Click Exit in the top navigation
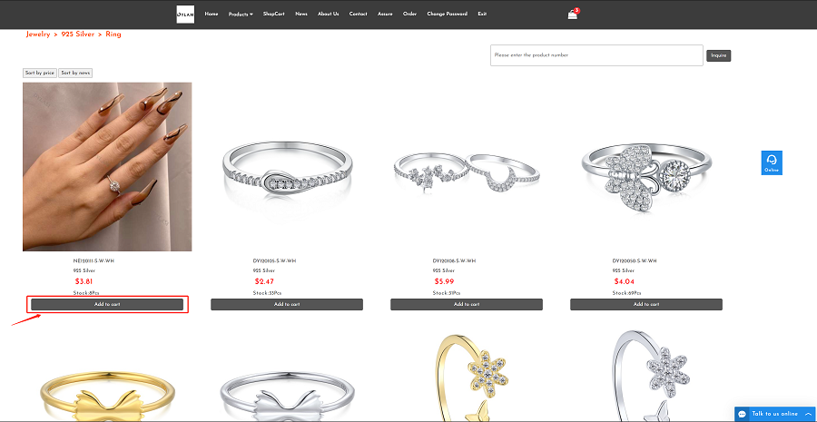This screenshot has height=422, width=817. click(x=482, y=15)
